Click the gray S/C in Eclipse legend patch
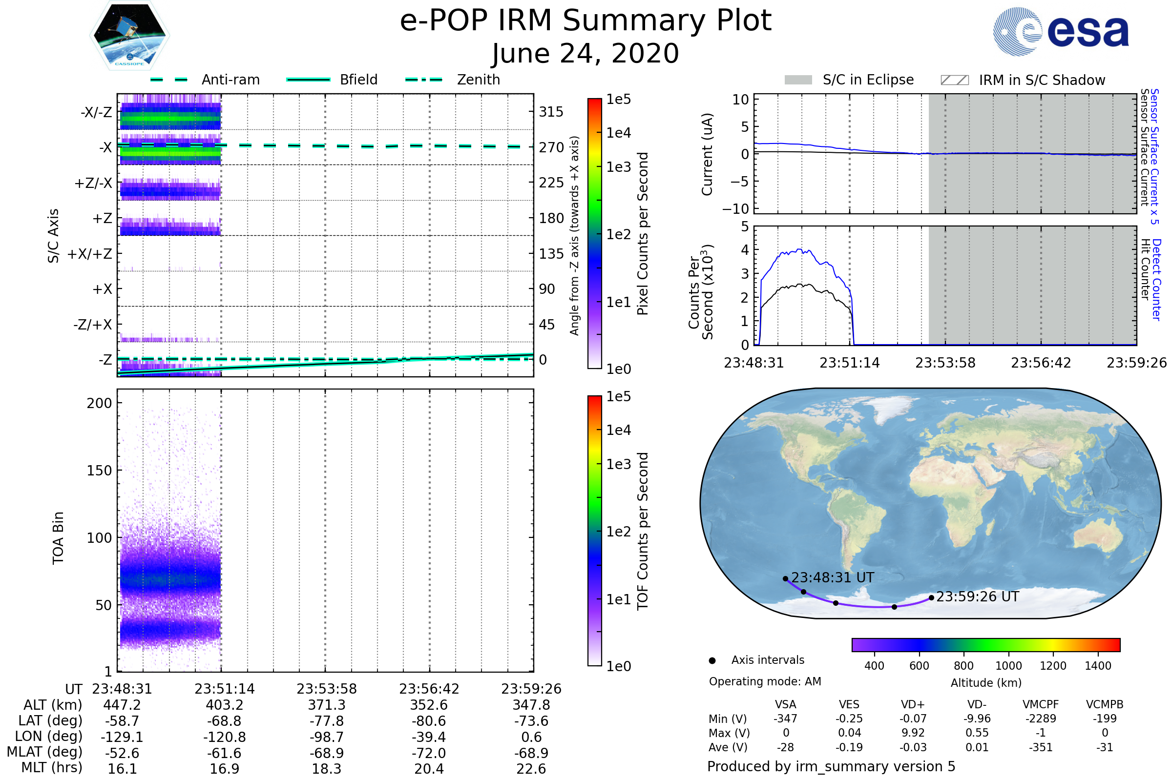This screenshot has height=781, width=1172. [x=798, y=80]
